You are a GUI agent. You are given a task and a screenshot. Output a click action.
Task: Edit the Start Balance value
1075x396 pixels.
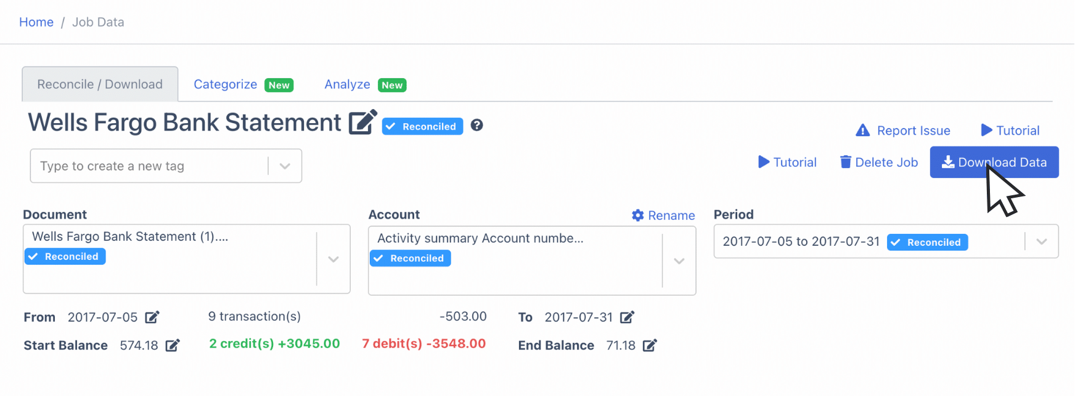(x=173, y=345)
